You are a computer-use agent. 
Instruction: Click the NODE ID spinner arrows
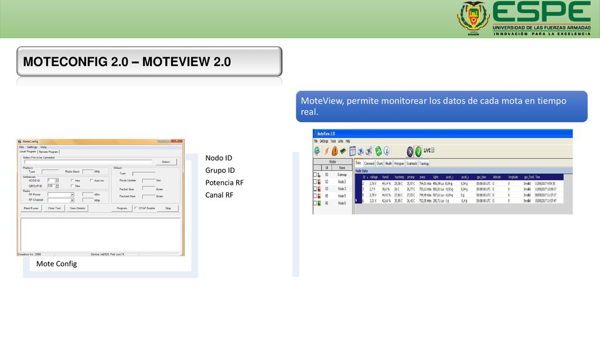click(57, 180)
